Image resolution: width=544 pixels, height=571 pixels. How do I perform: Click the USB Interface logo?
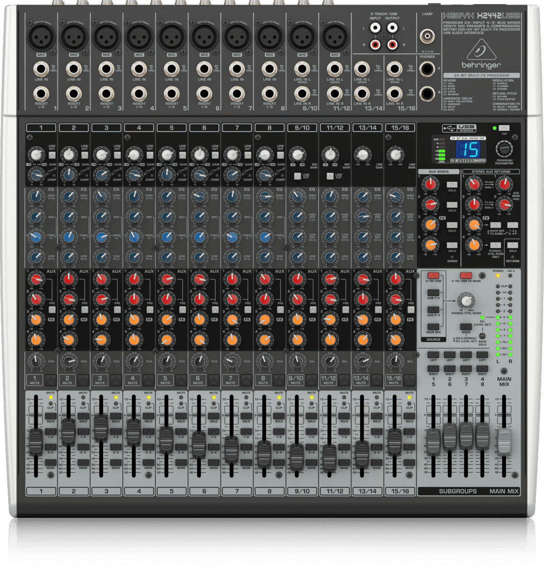(x=459, y=128)
